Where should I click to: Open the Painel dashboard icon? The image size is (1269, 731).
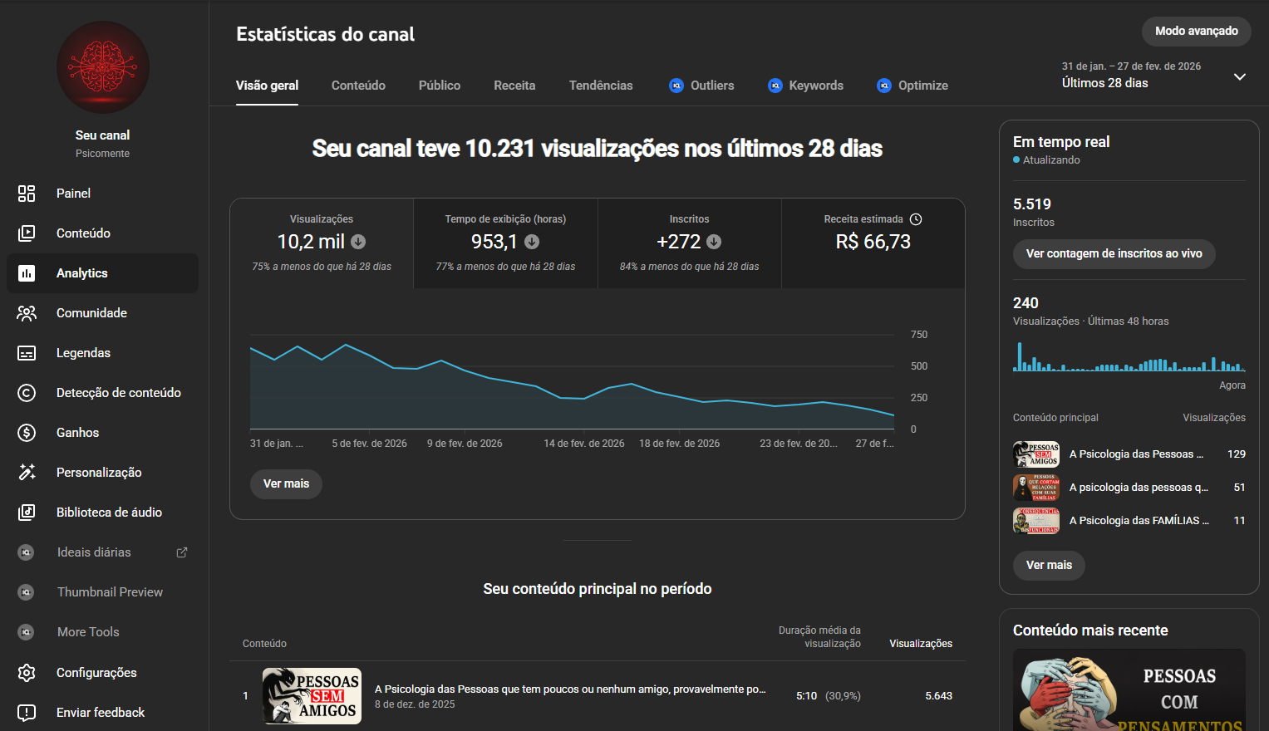tap(27, 194)
